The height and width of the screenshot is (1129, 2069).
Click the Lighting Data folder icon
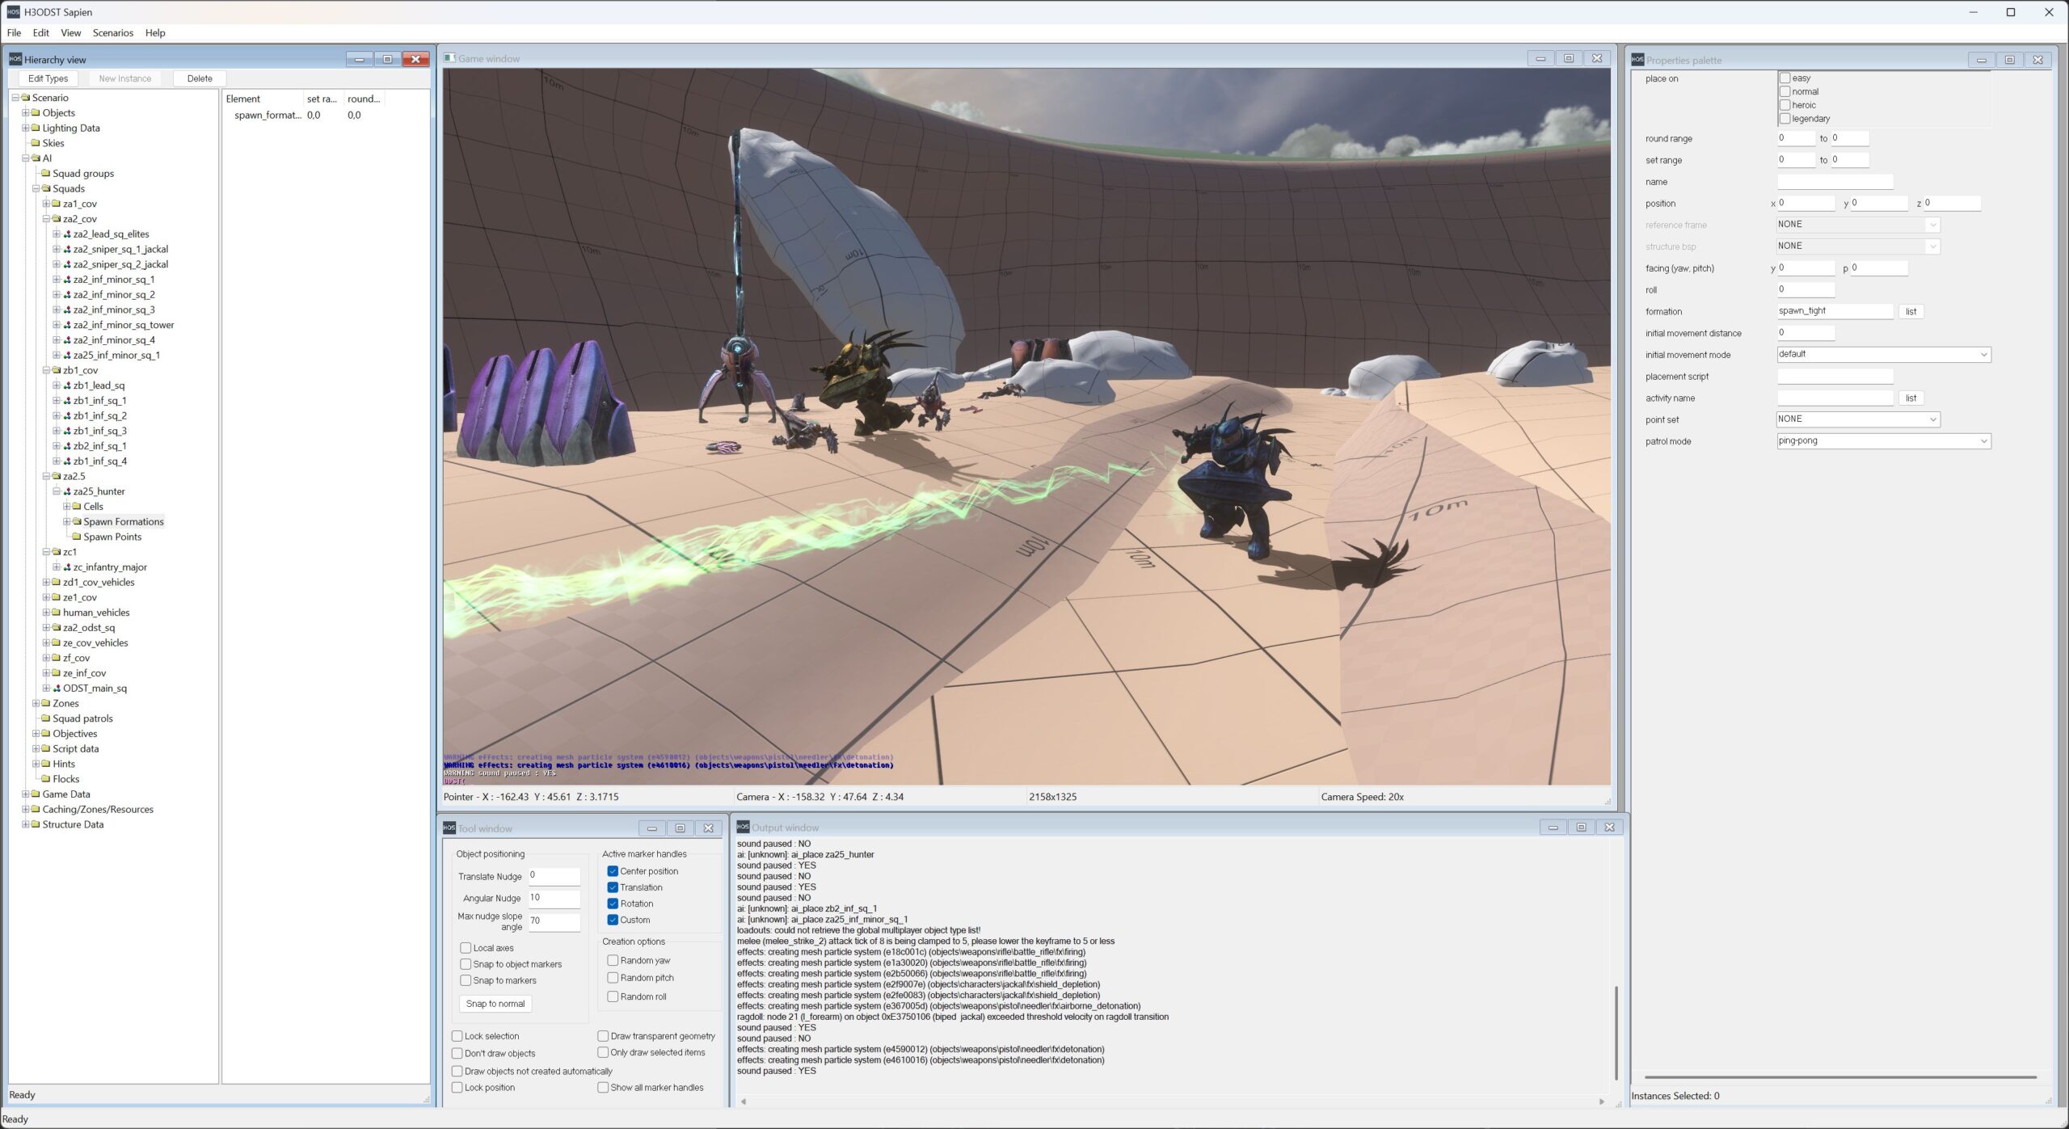(36, 128)
